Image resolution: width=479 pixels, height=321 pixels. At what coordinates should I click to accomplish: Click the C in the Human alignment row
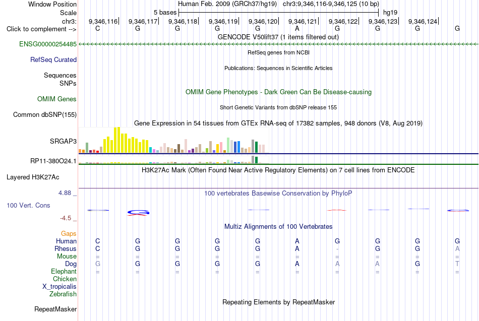[x=97, y=241]
